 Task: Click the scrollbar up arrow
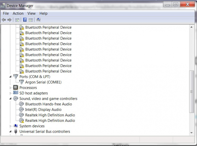point(191,27)
